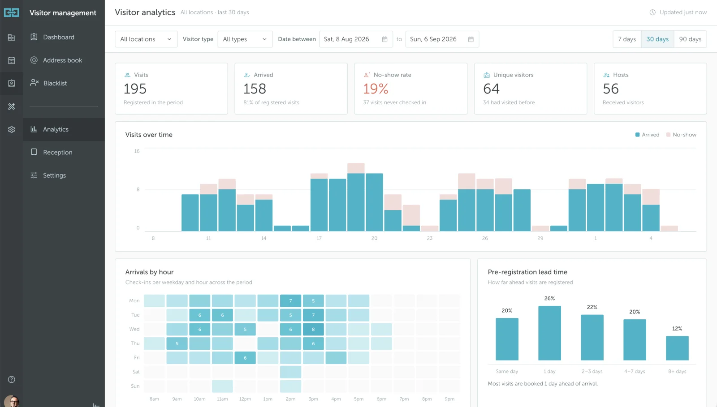Open the Reception page

coord(64,152)
